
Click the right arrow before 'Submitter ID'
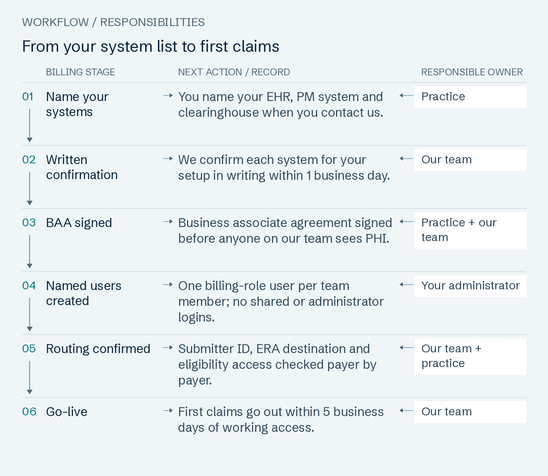(168, 348)
